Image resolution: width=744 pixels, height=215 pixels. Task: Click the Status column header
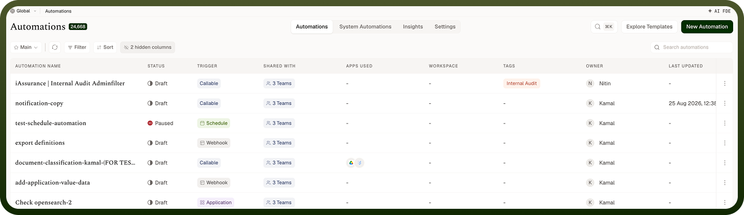pos(156,66)
